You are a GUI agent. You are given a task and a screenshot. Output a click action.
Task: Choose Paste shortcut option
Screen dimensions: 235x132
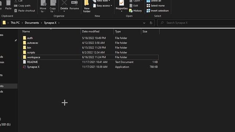(25, 11)
